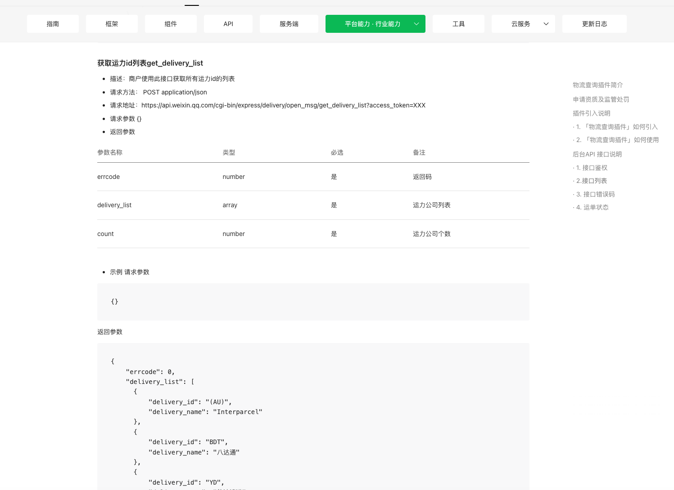Image resolution: width=674 pixels, height=490 pixels.
Task: Click the 类型 column header
Action: tap(229, 152)
